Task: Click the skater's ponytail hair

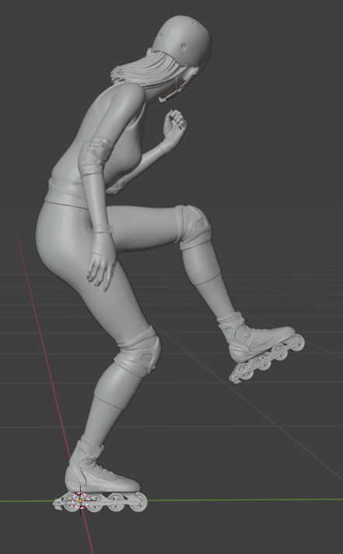Action: [150, 69]
